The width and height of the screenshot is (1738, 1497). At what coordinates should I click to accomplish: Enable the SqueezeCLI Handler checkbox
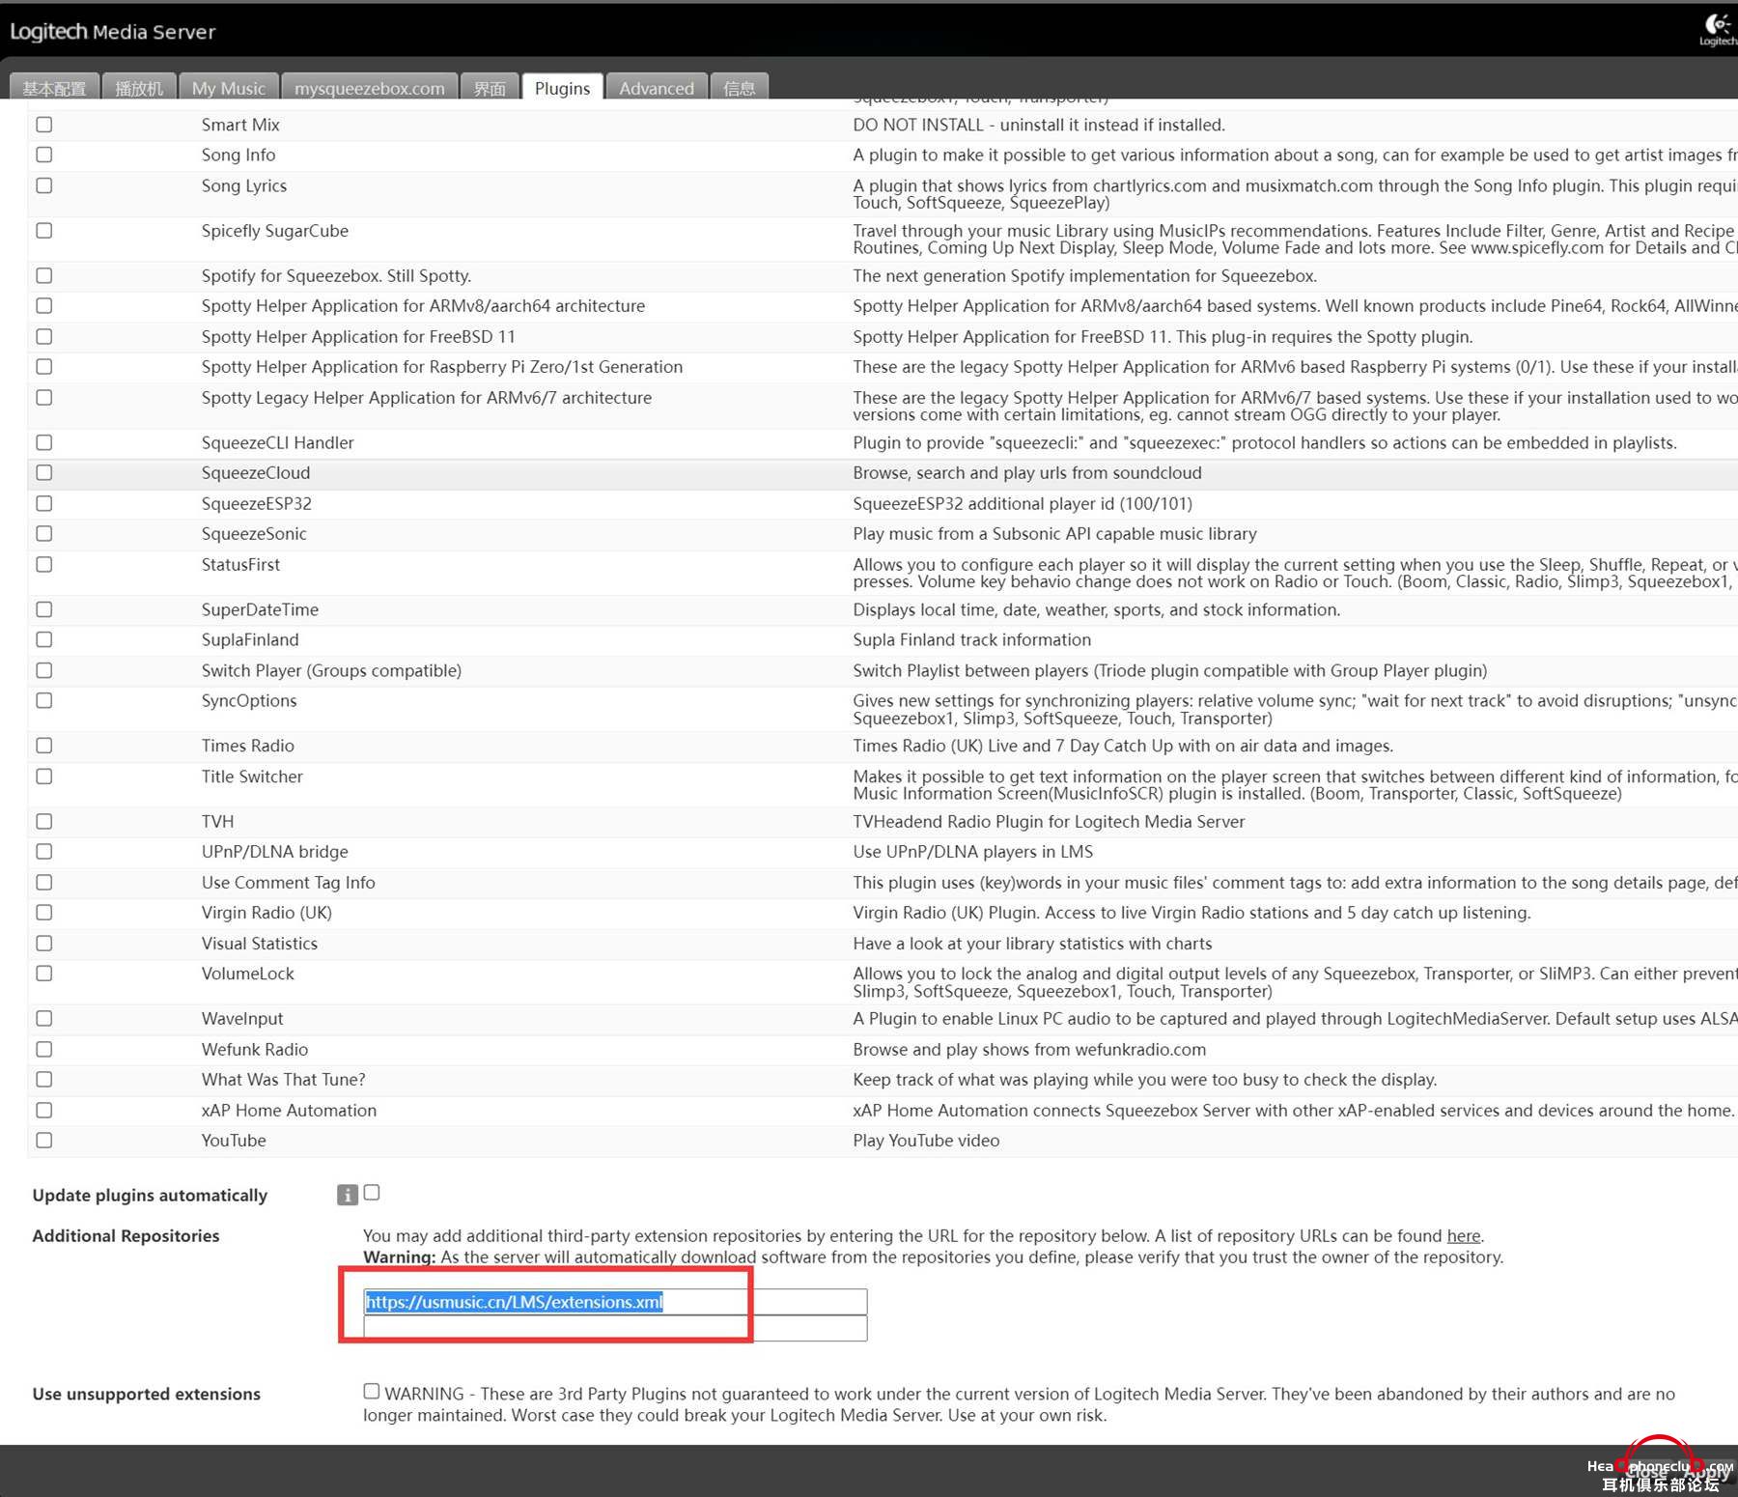(44, 442)
